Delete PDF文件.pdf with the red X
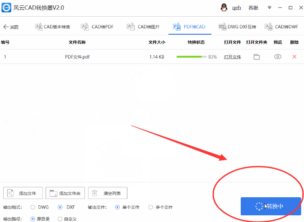304x222 pixels. click(295, 57)
